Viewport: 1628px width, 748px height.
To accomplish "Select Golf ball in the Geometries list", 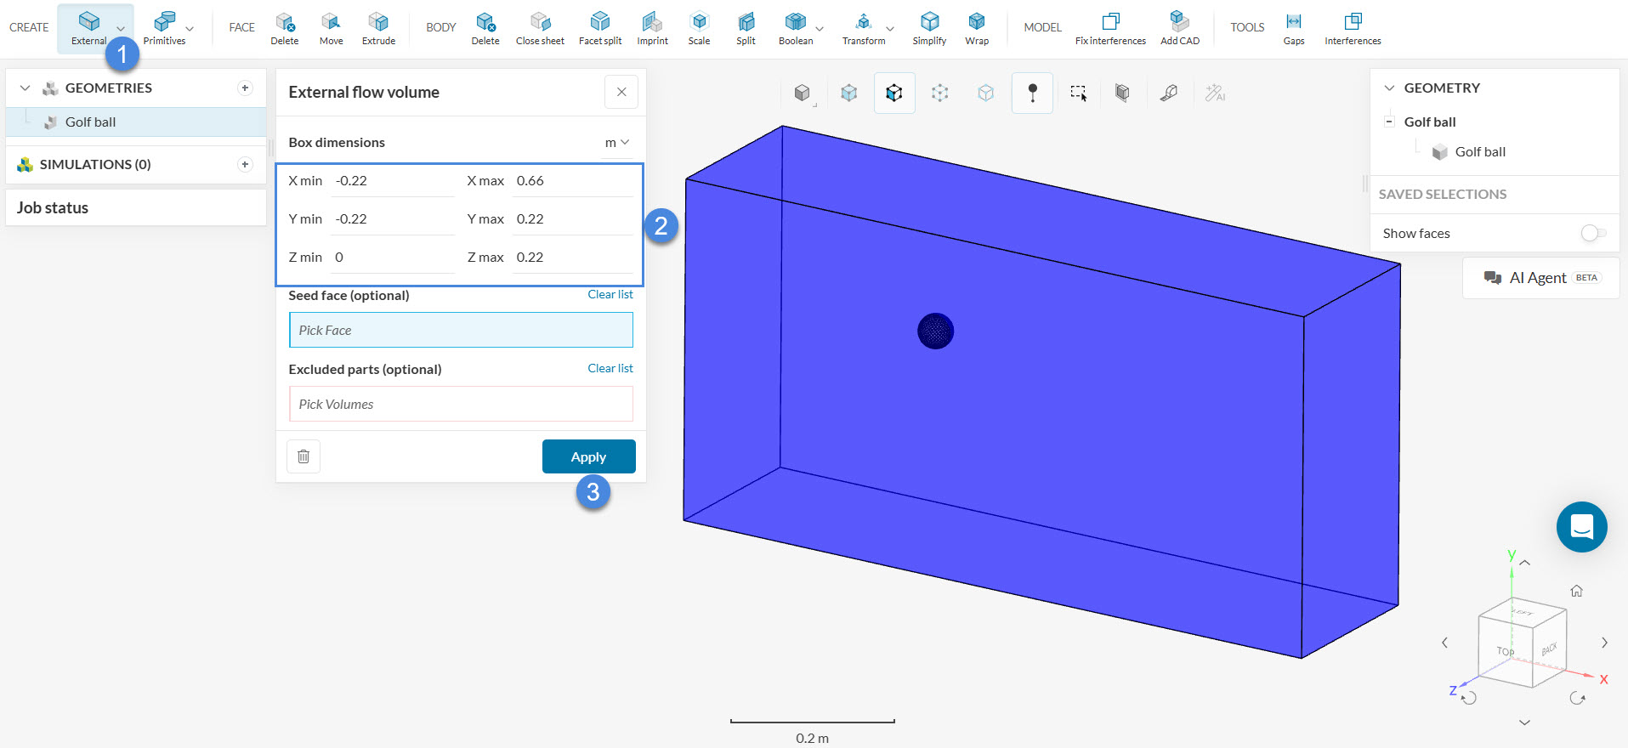I will [x=91, y=122].
